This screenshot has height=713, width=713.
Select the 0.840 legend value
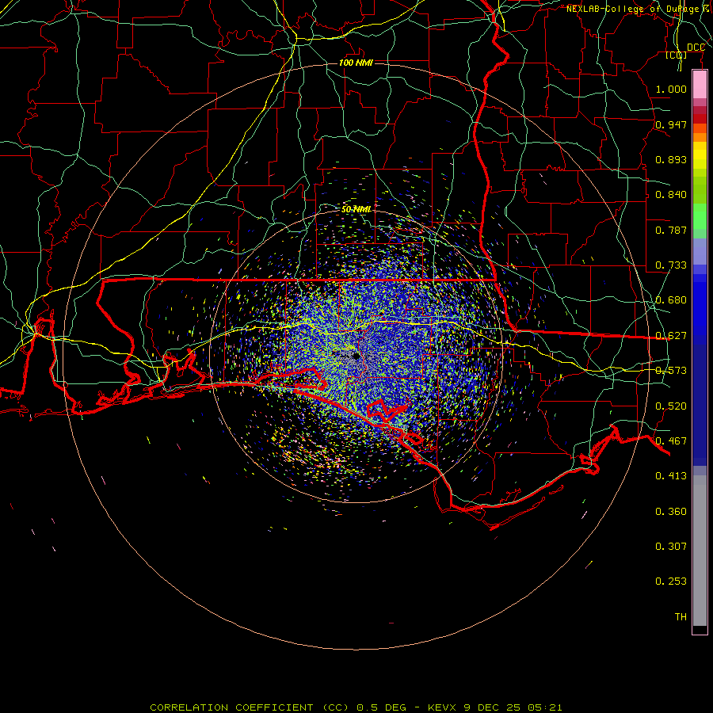tap(671, 195)
